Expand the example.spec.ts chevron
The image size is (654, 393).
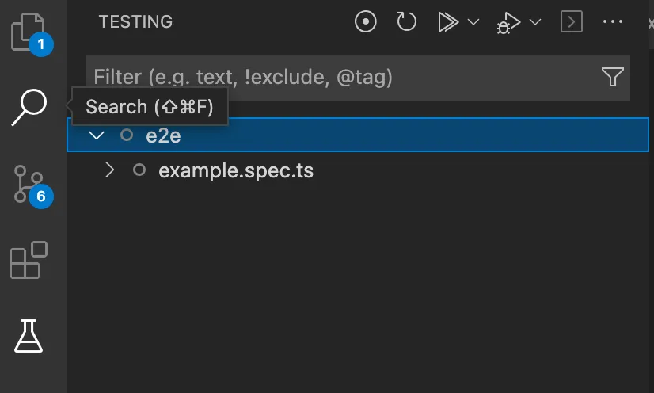[110, 170]
